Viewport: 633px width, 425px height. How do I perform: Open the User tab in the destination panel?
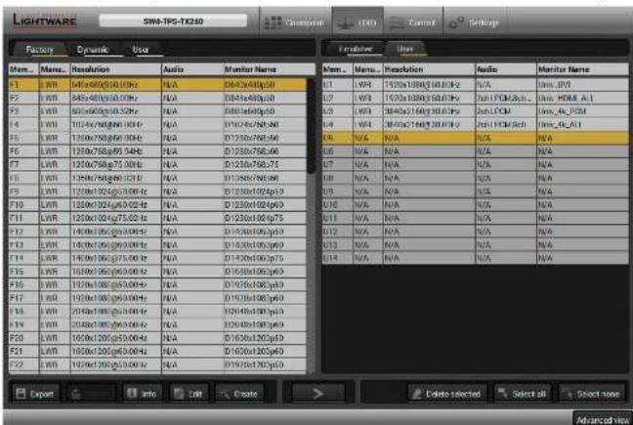point(405,49)
